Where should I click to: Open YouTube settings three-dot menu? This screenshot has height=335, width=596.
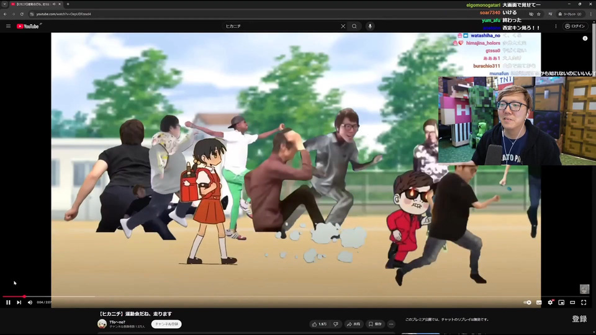point(556,26)
